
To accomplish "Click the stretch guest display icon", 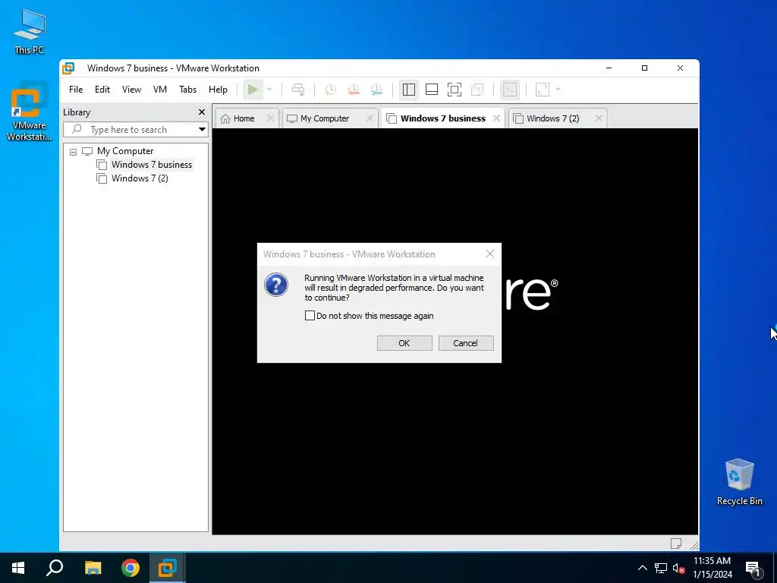I will point(543,90).
